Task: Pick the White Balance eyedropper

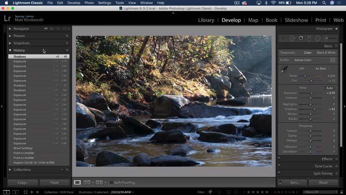Action: point(284,69)
